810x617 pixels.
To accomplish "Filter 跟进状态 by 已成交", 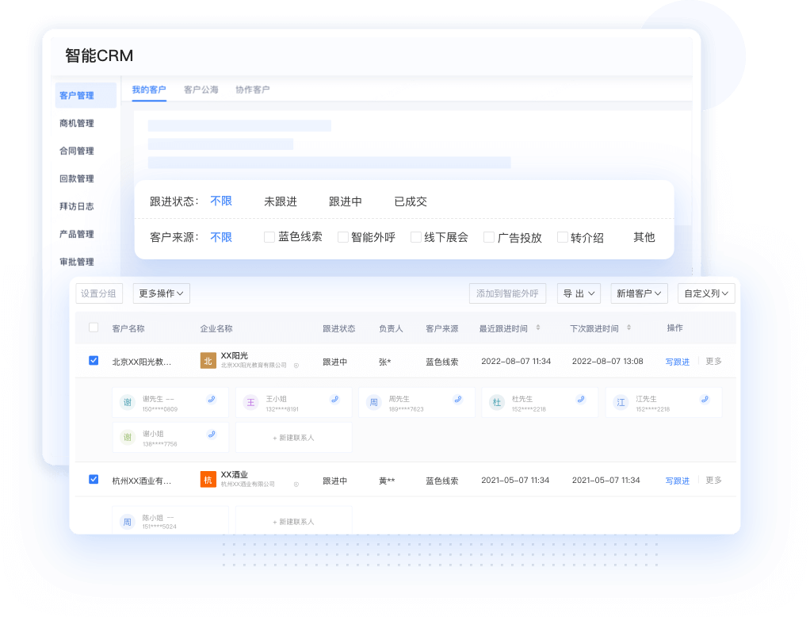I will [x=411, y=201].
